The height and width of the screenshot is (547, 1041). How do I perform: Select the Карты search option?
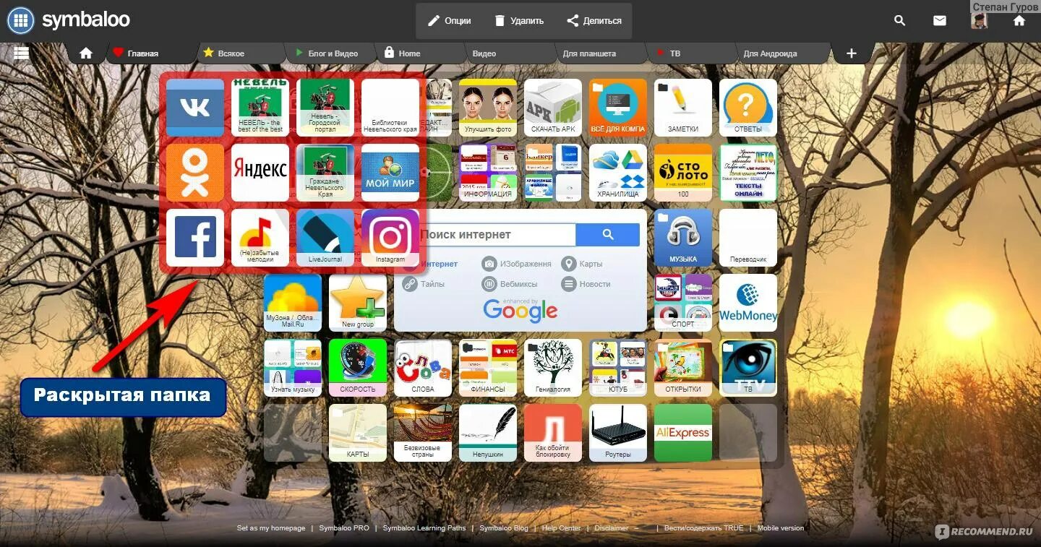pos(583,264)
